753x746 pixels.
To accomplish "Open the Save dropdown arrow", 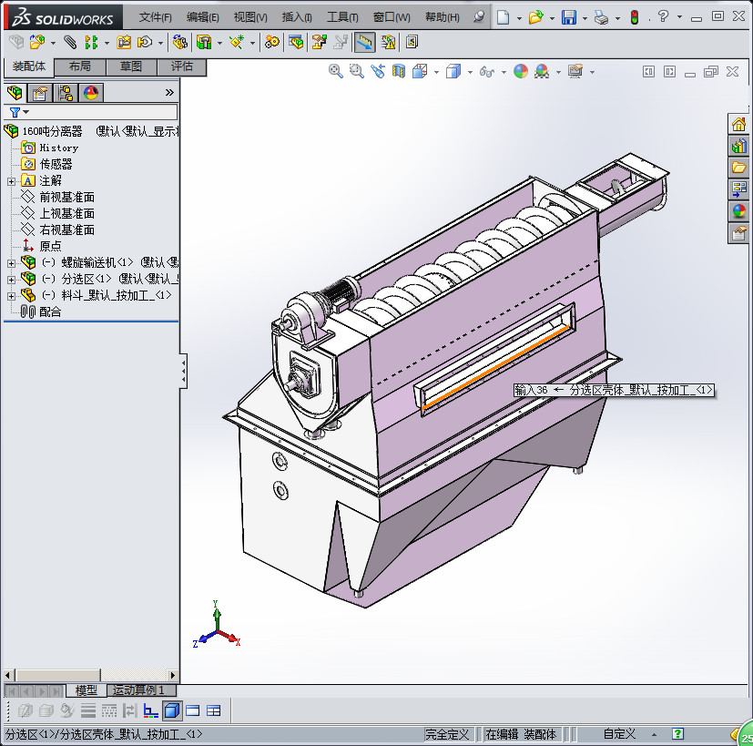I will coord(585,18).
